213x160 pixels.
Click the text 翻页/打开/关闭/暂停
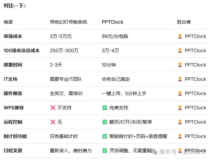(131, 122)
